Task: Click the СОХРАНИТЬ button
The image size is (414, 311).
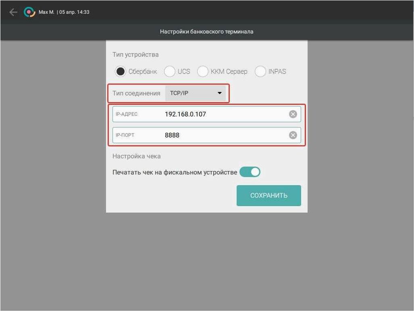Action: click(x=269, y=196)
